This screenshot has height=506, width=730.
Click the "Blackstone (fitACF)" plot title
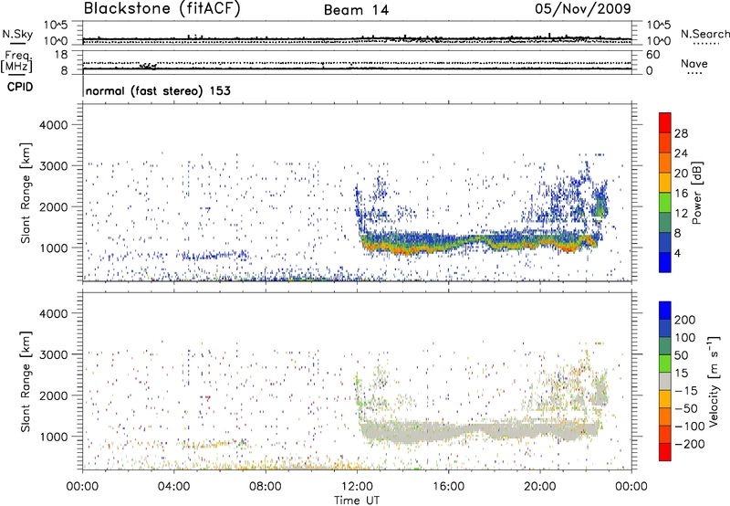tap(162, 9)
